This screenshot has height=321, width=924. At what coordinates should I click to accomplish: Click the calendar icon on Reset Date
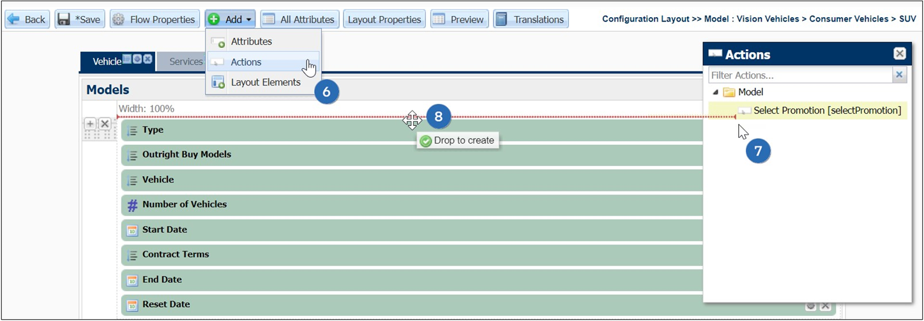click(x=132, y=305)
